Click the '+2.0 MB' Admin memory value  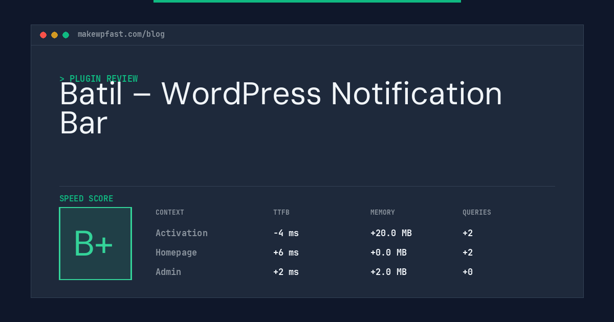(x=388, y=272)
